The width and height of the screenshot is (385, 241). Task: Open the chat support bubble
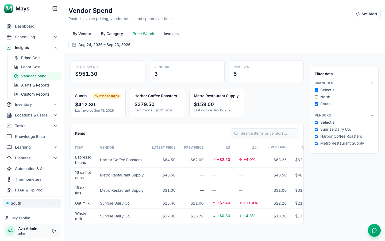coord(374,230)
